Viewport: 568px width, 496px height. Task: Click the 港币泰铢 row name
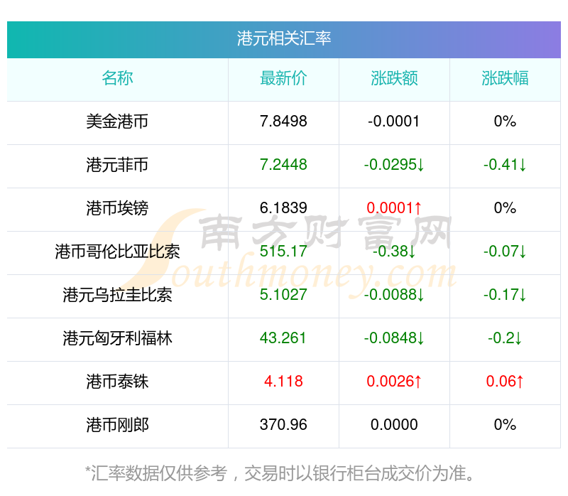[x=117, y=382]
